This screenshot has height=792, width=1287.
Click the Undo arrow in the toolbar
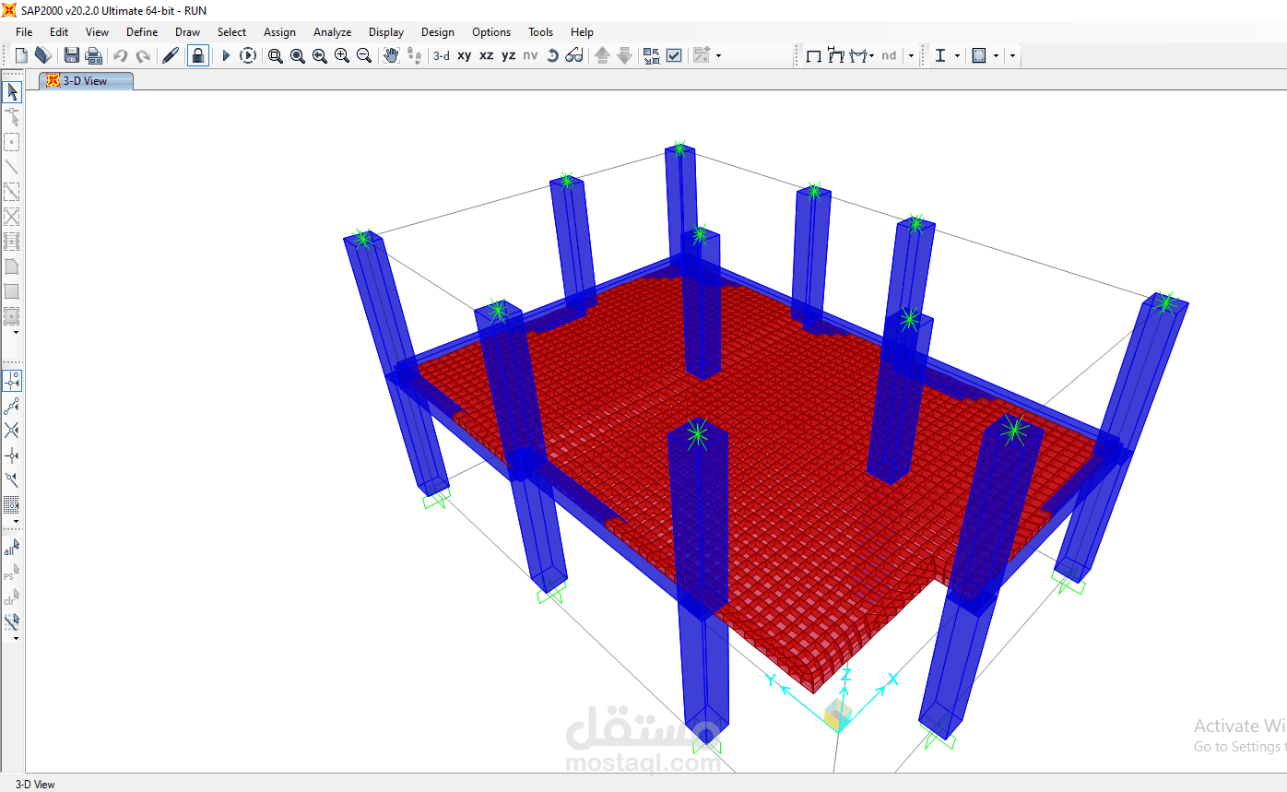121,55
